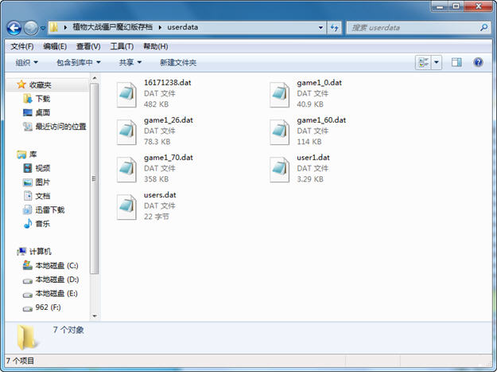Open the 工具(T) menu
Viewport: 497px width, 372px height.
122,46
